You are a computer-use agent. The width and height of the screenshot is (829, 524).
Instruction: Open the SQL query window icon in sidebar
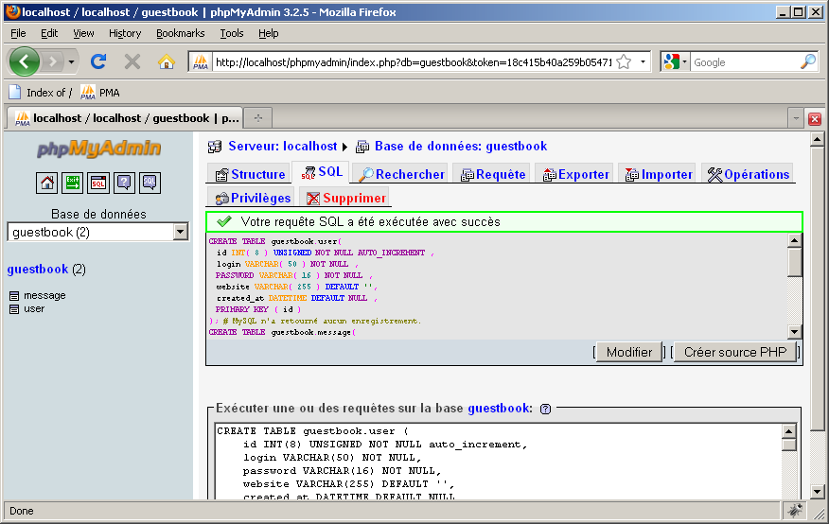(x=98, y=183)
